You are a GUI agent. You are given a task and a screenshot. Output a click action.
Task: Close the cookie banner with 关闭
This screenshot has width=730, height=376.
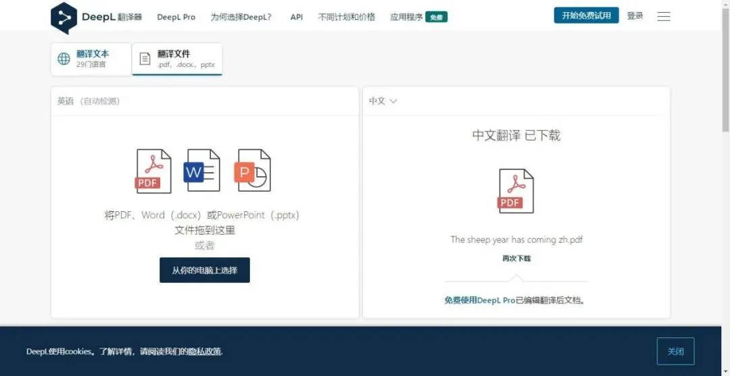coord(675,352)
